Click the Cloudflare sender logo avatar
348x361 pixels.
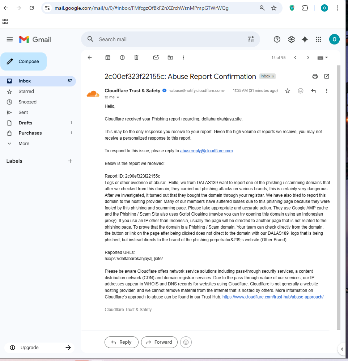pyautogui.click(x=93, y=94)
